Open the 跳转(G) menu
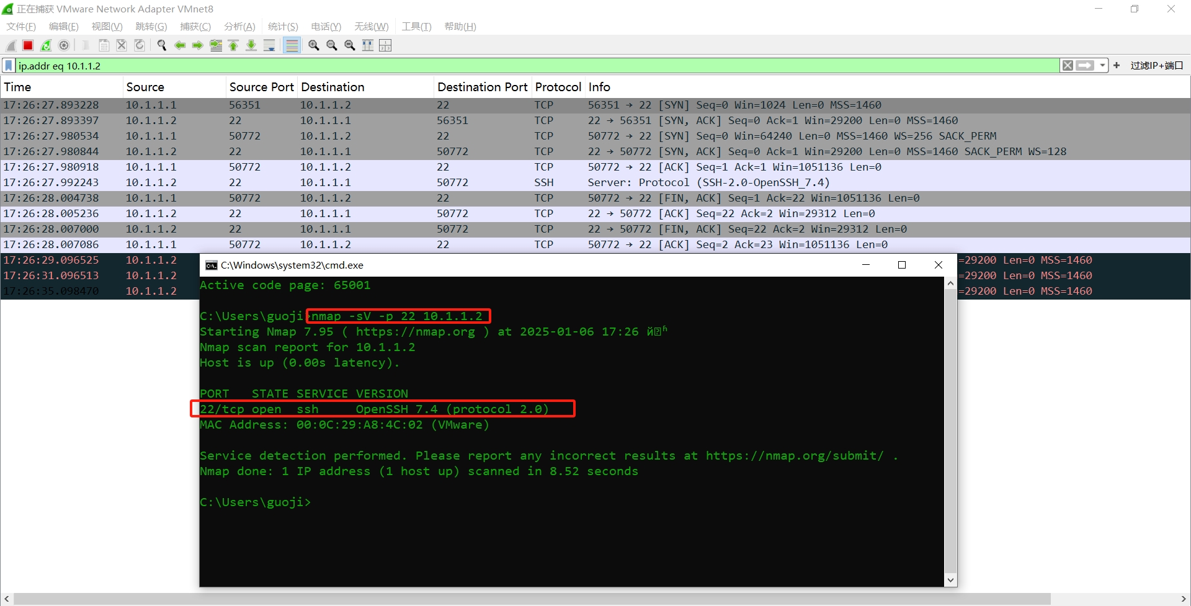1191x606 pixels. click(151, 27)
